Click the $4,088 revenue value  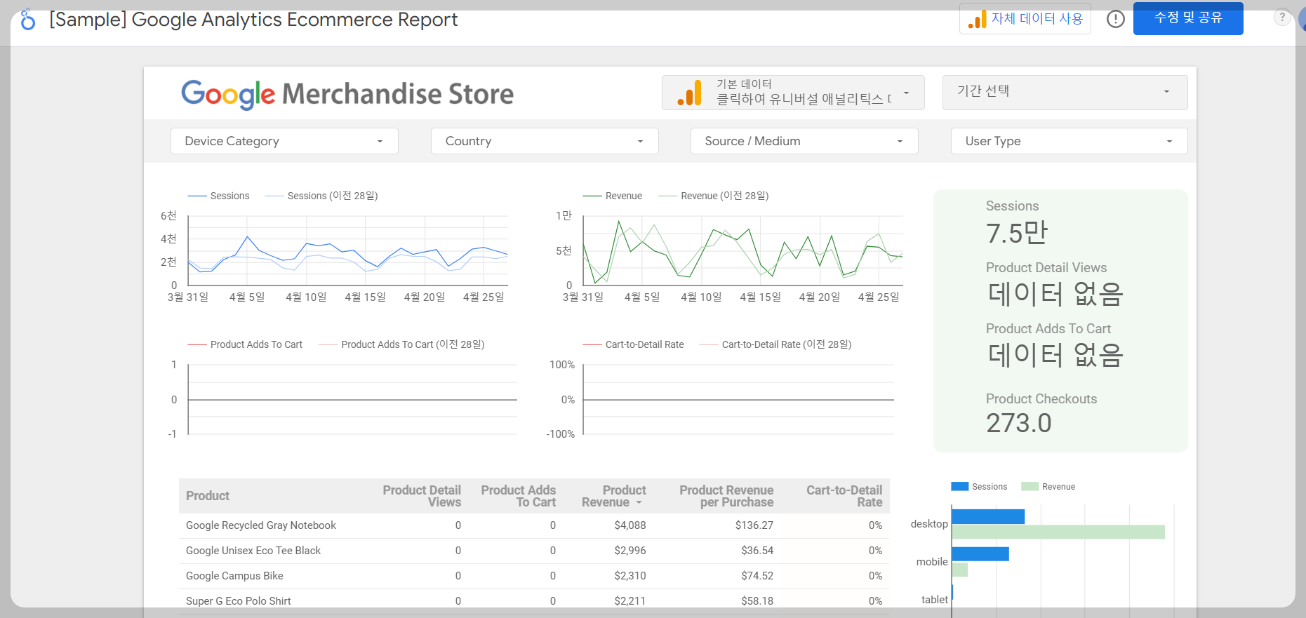coord(630,525)
